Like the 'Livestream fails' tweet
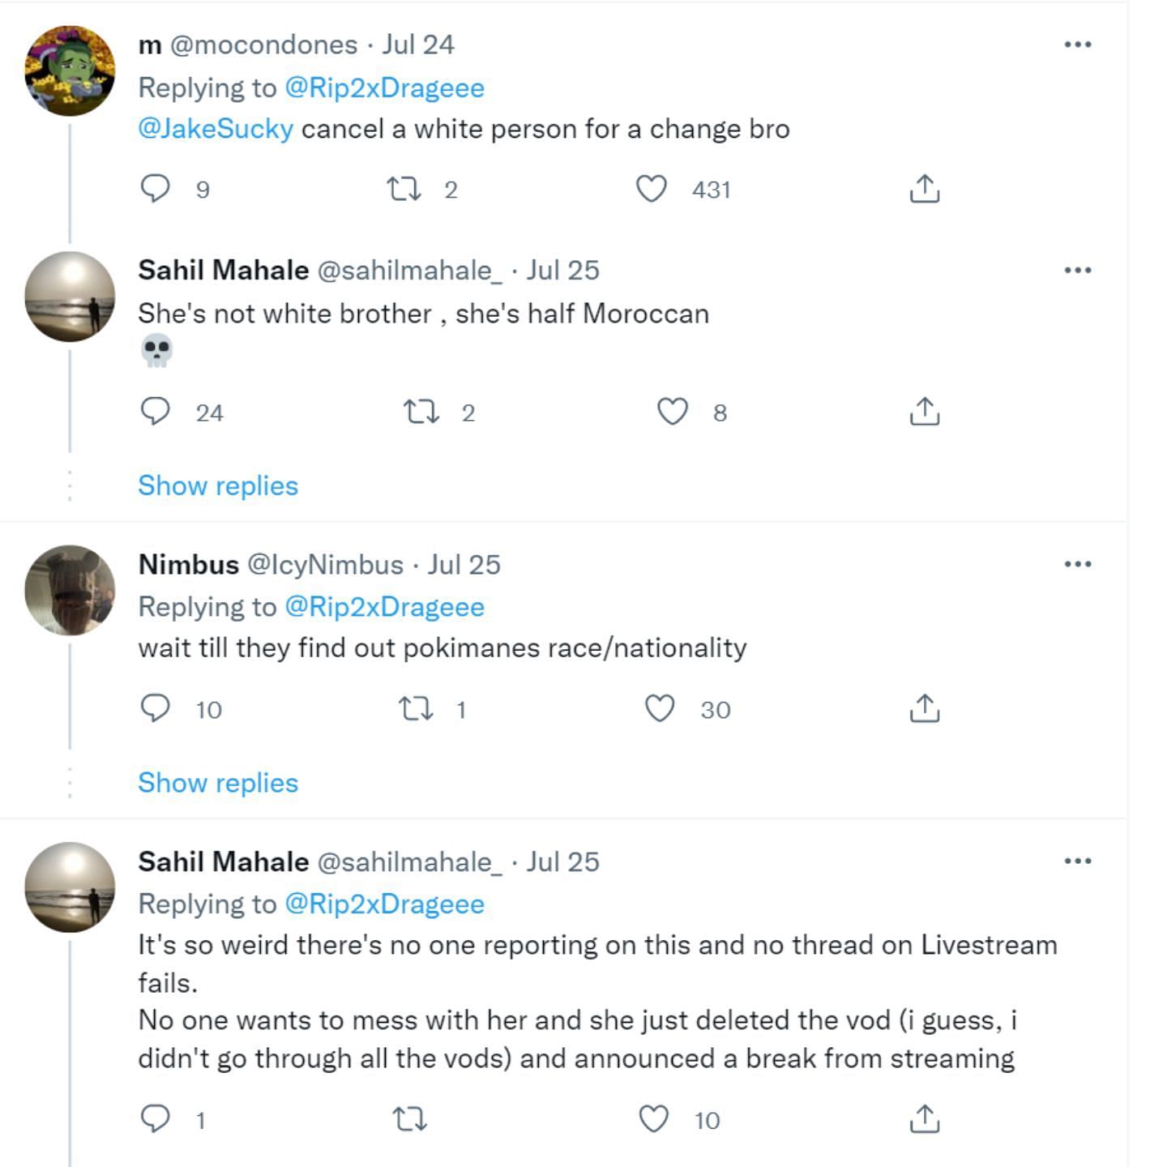Screen dimensions: 1167x1167 pyautogui.click(x=654, y=1119)
